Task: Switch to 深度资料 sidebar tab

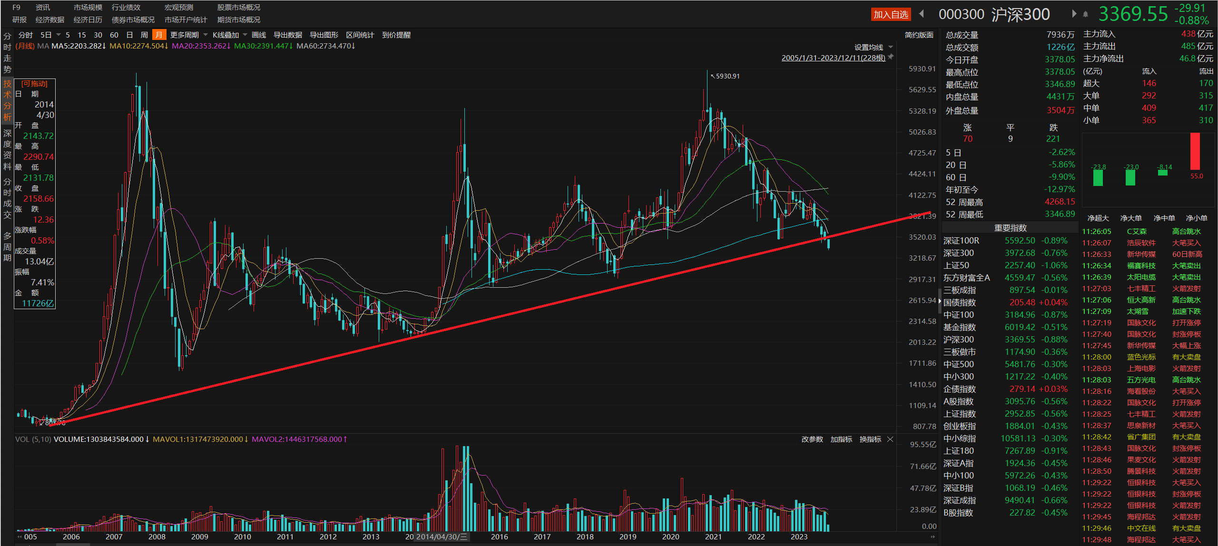Action: click(x=7, y=150)
